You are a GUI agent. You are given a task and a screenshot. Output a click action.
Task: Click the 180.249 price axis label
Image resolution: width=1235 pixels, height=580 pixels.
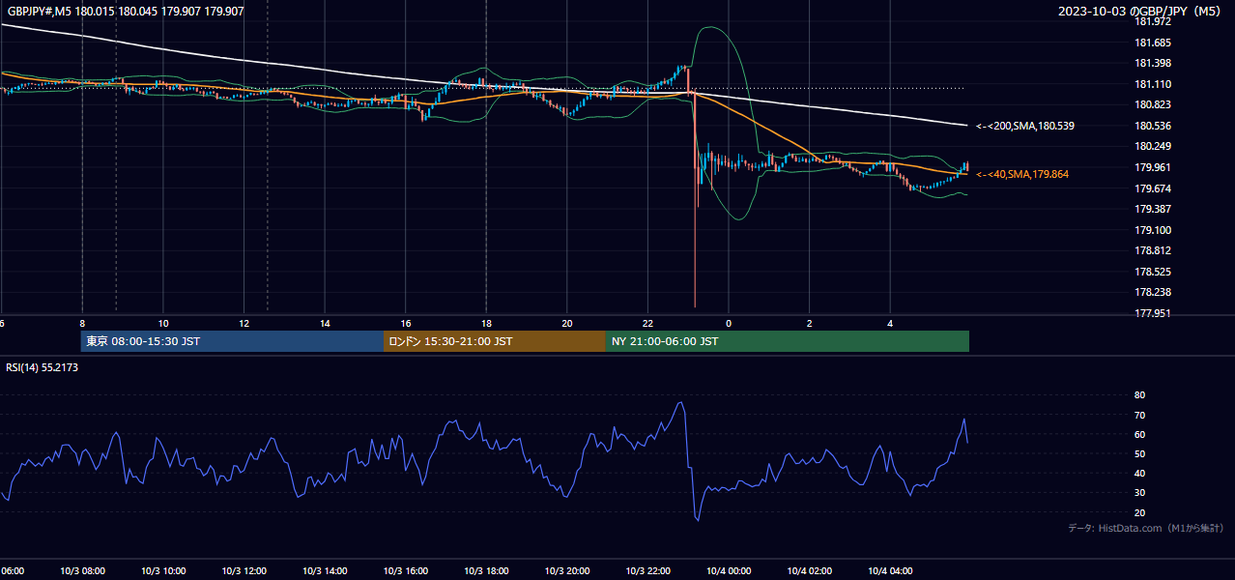tap(1152, 147)
